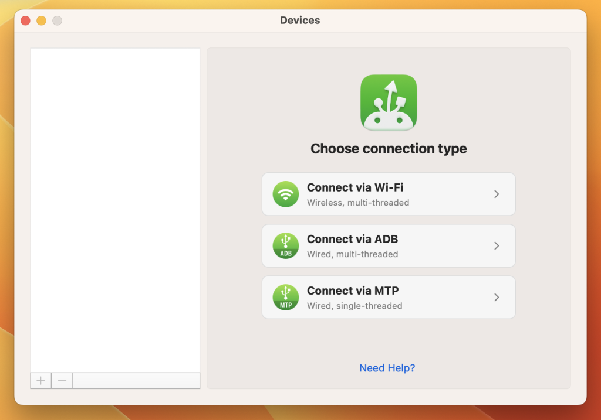Click the green ADB USB icon
This screenshot has height=420, width=601.
click(x=286, y=246)
